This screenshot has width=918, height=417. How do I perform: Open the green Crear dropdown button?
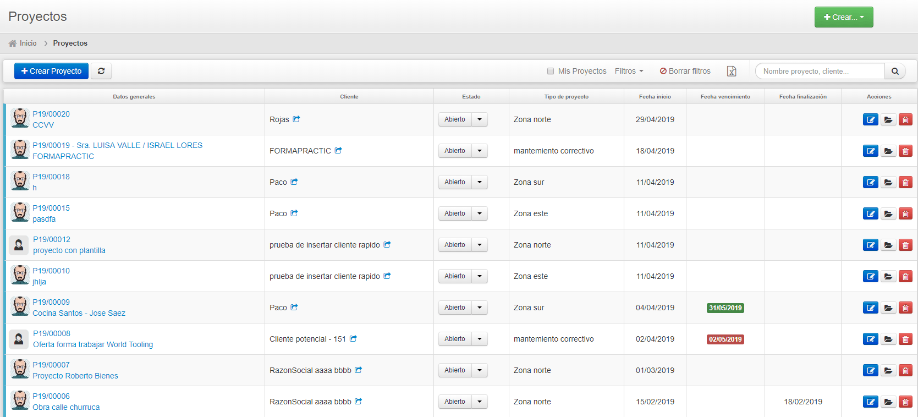click(844, 17)
